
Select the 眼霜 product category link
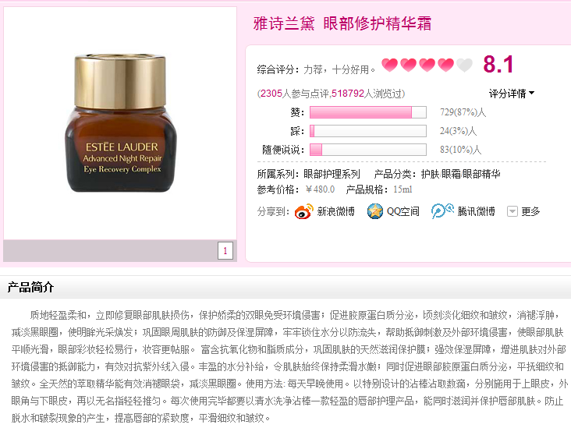coord(451,174)
